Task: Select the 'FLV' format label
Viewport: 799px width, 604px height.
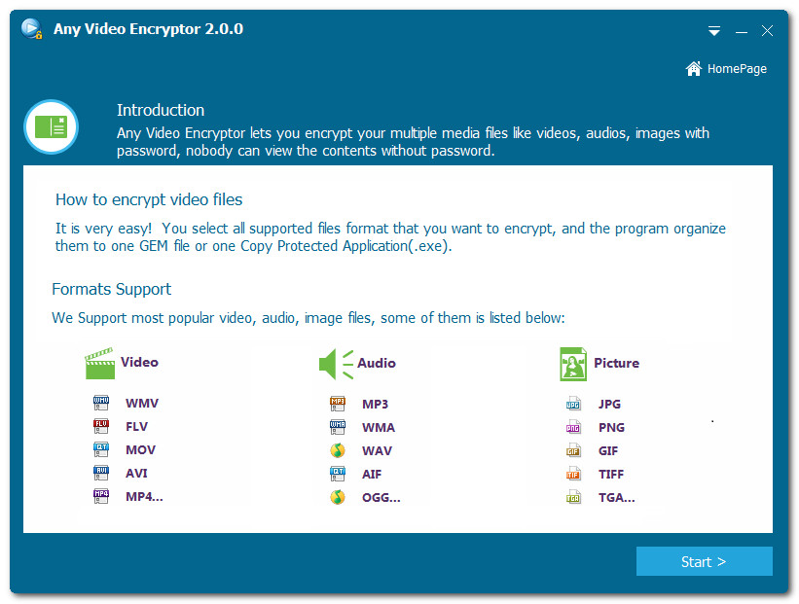Action: tap(136, 427)
